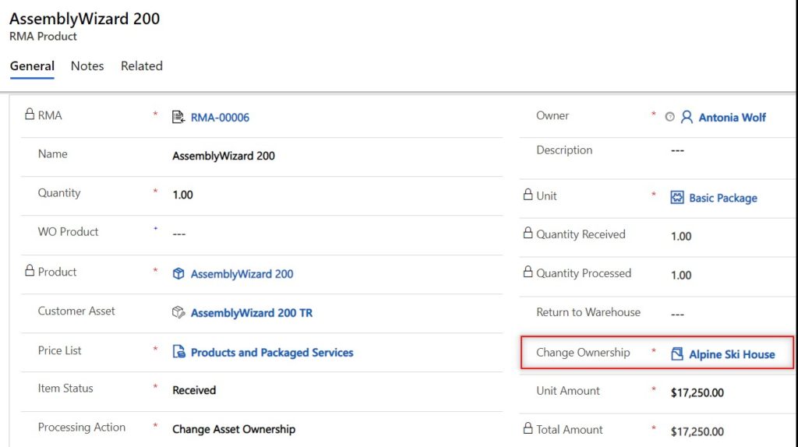Open Processing Action dropdown Change Asset Ownership

(x=234, y=429)
